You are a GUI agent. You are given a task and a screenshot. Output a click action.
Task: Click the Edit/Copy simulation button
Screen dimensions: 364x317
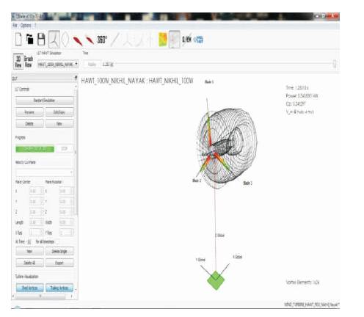coord(59,112)
